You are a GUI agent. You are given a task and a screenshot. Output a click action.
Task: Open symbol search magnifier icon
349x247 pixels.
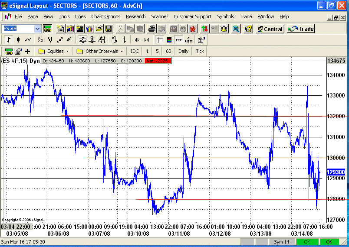point(236,29)
